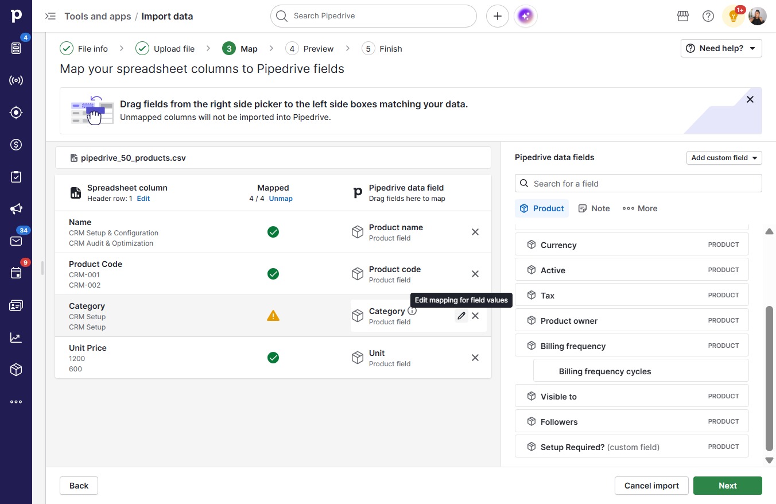Viewport: 776px width, 504px height.
Task: Open the Marketplace store icon
Action: coord(683,16)
